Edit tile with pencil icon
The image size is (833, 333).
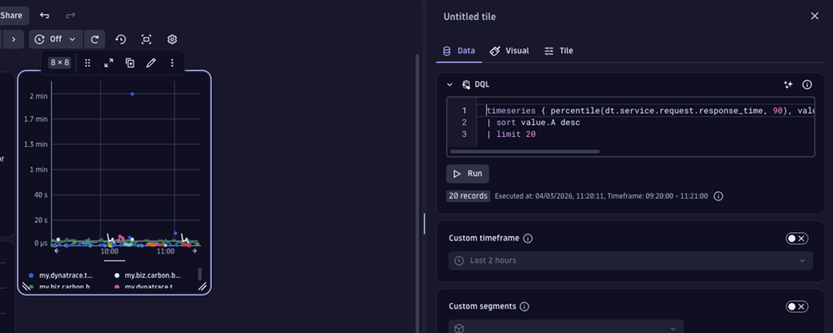151,63
